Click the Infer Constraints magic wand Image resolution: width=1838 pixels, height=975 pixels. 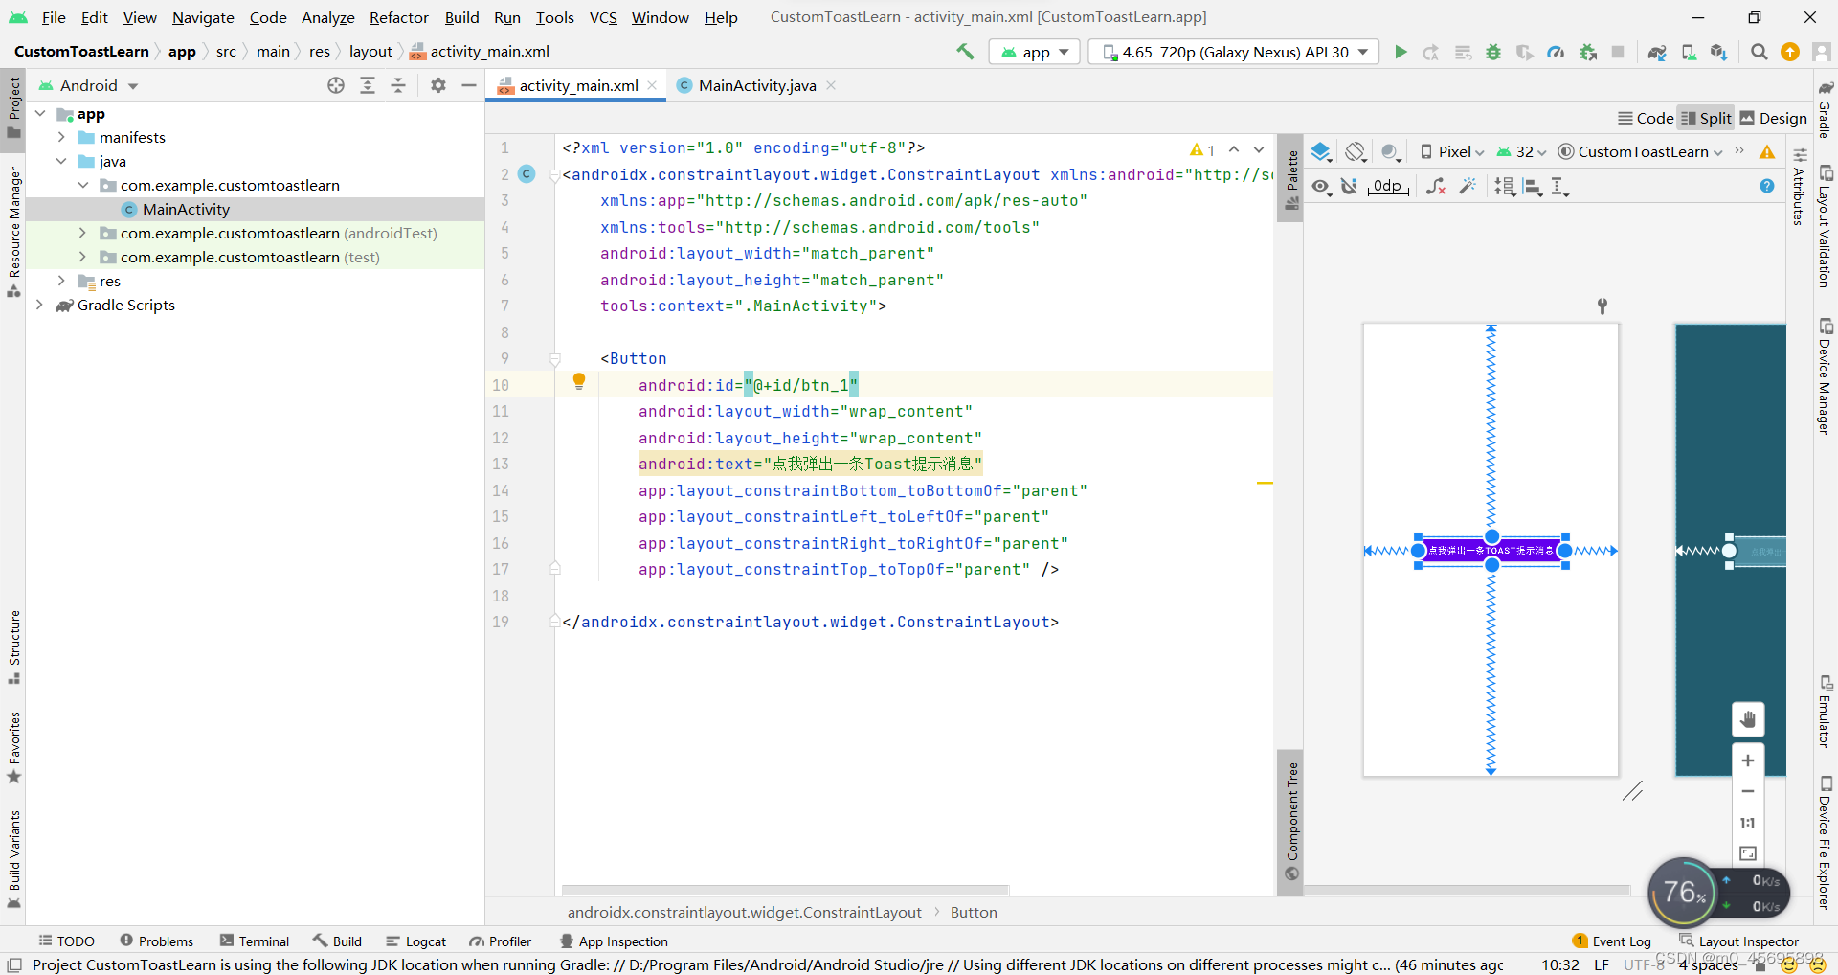[x=1468, y=186]
